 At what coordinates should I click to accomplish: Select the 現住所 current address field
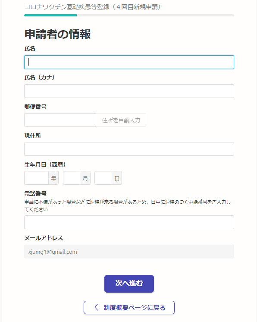tap(129, 149)
